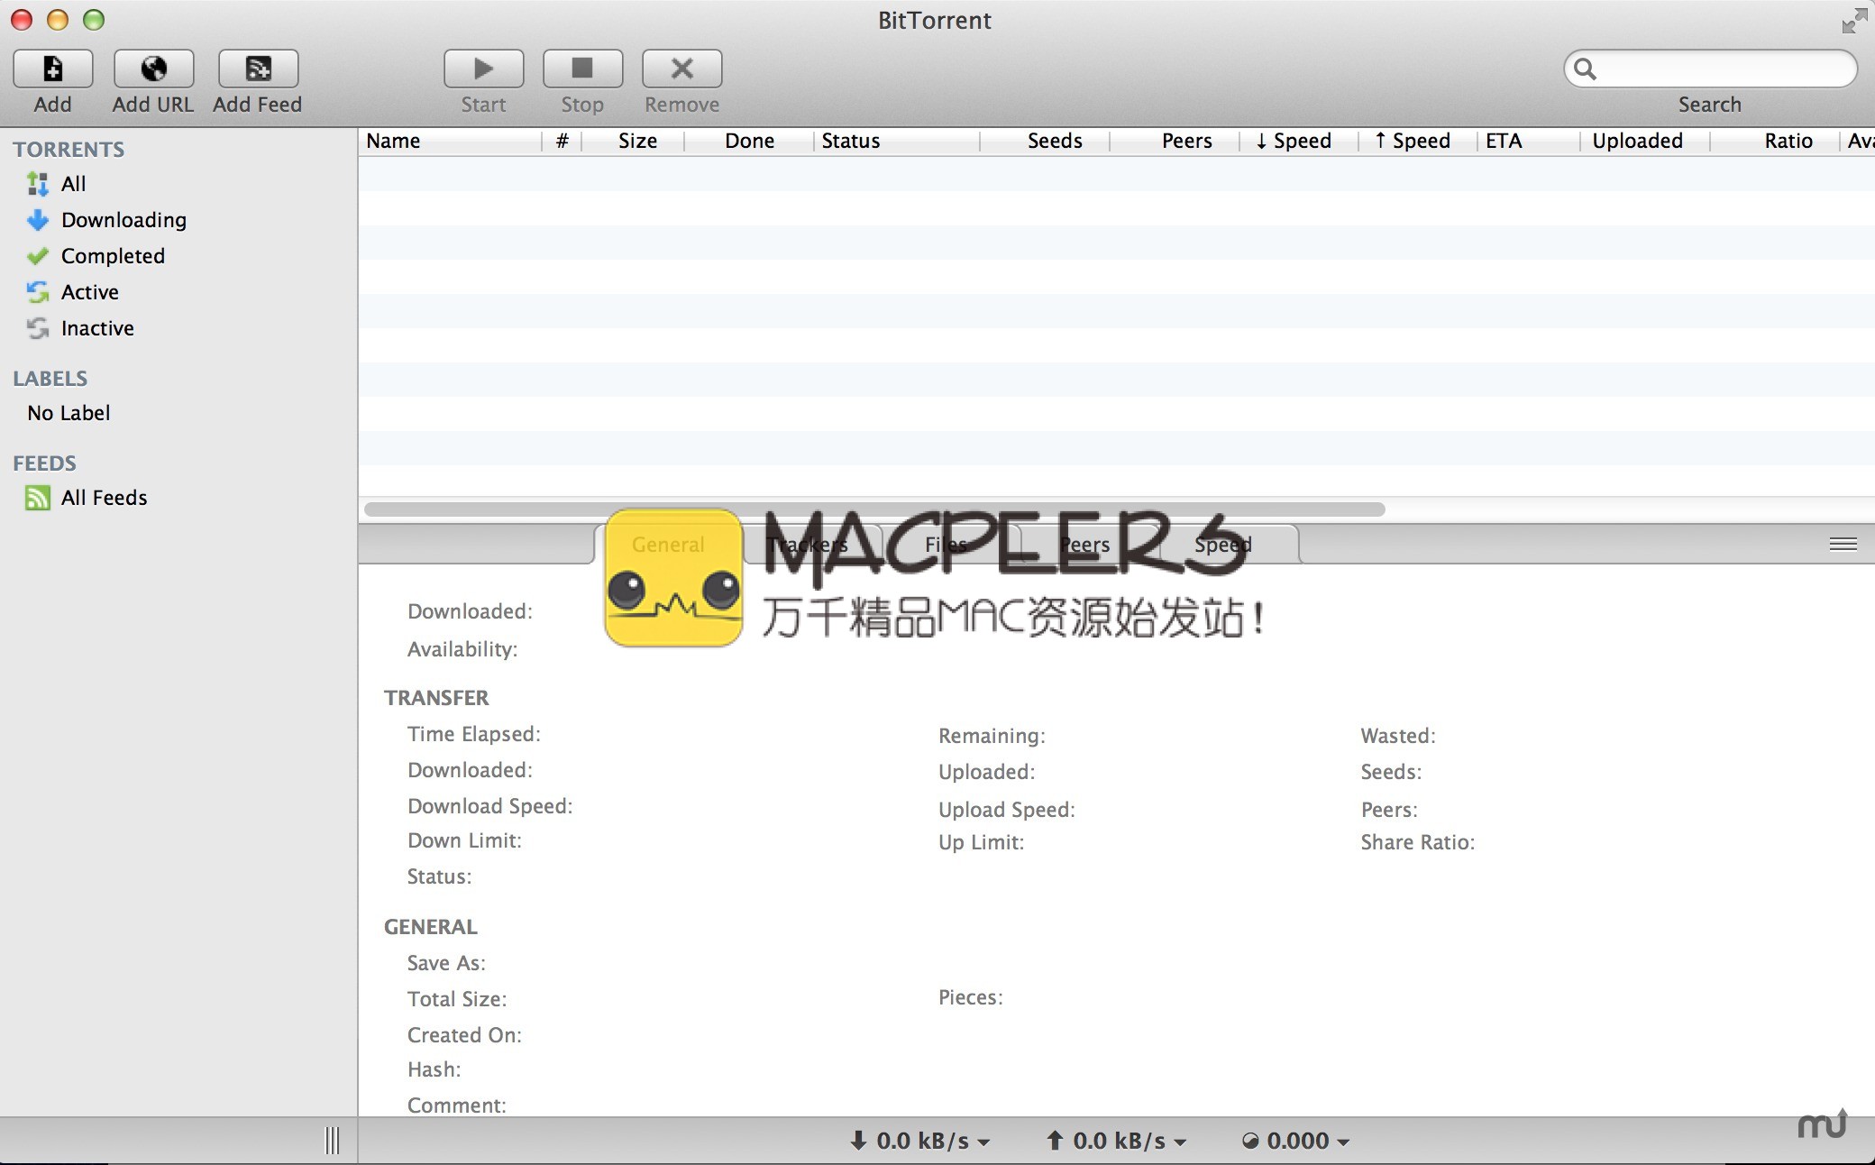
Task: Open All Feeds RSS item
Action: coord(103,498)
